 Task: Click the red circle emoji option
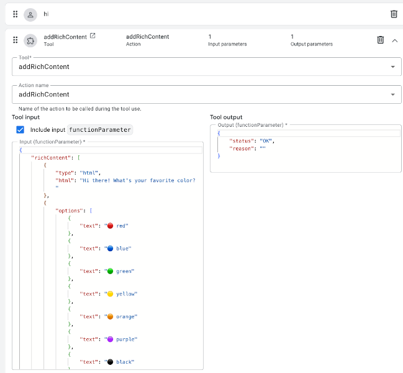(110, 226)
